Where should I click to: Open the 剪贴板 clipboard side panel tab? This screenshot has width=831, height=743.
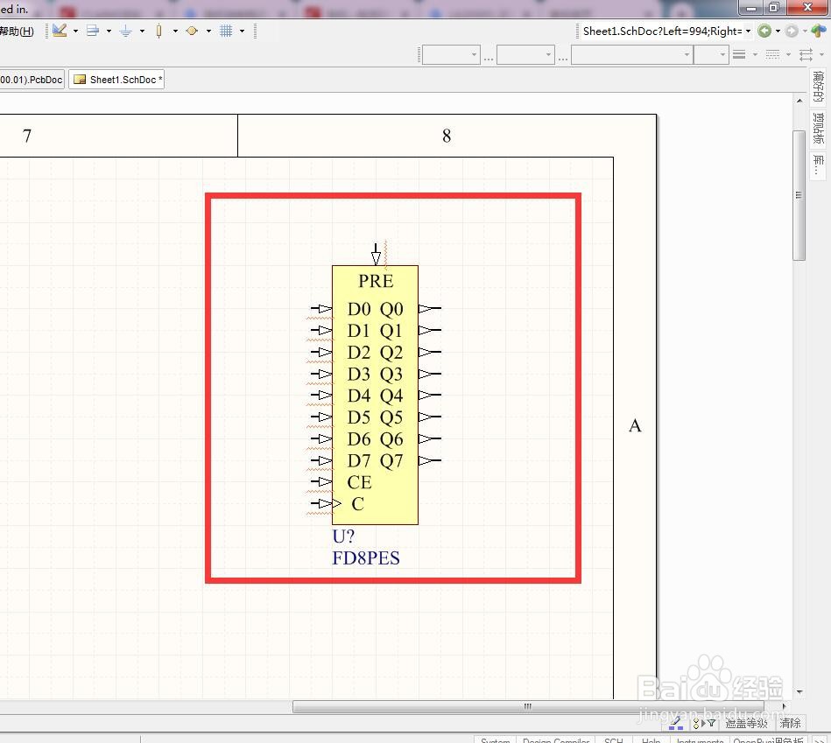pyautogui.click(x=818, y=128)
